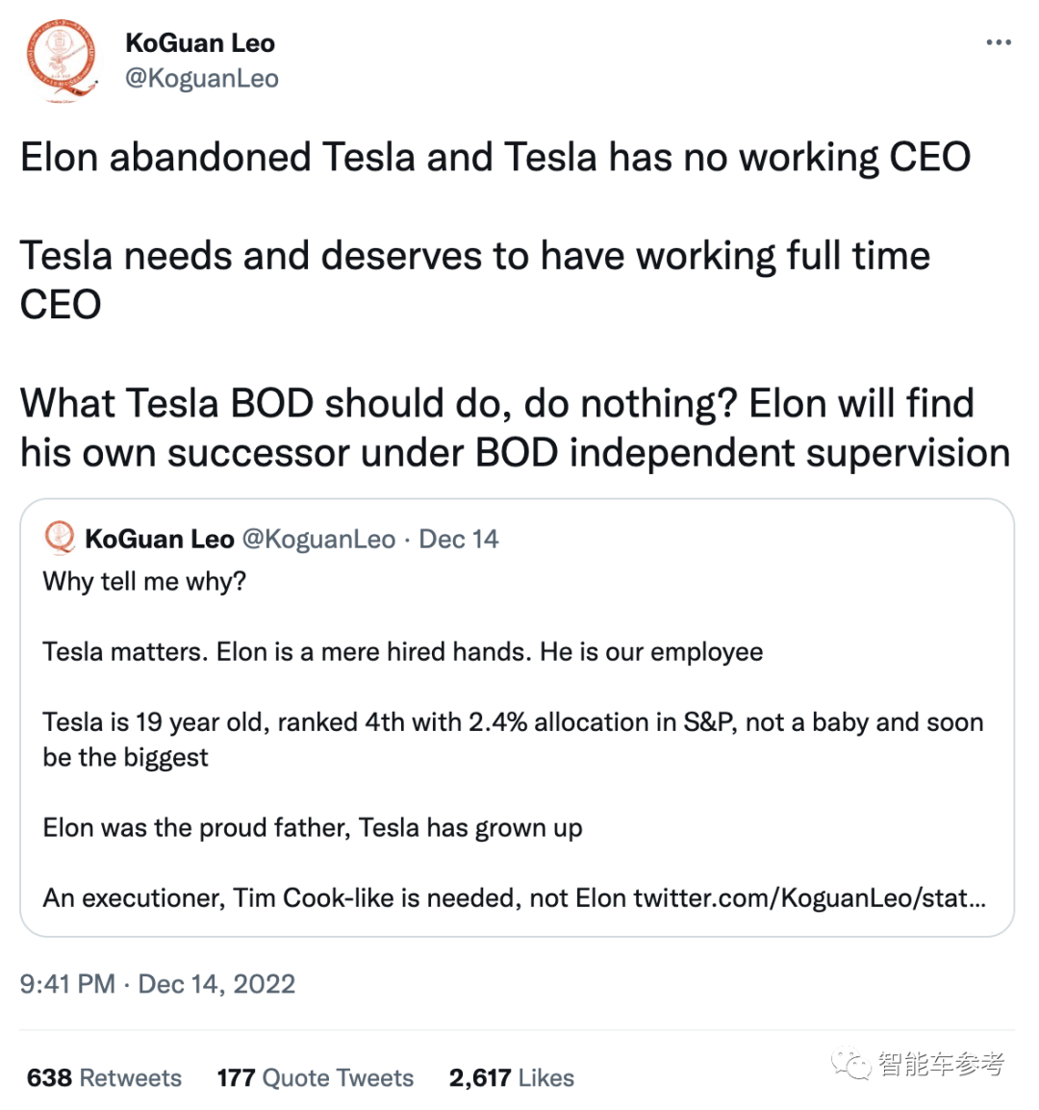Click the @KoguanLeo handle below the author name
This screenshot has height=1110, width=1039.
click(x=202, y=79)
